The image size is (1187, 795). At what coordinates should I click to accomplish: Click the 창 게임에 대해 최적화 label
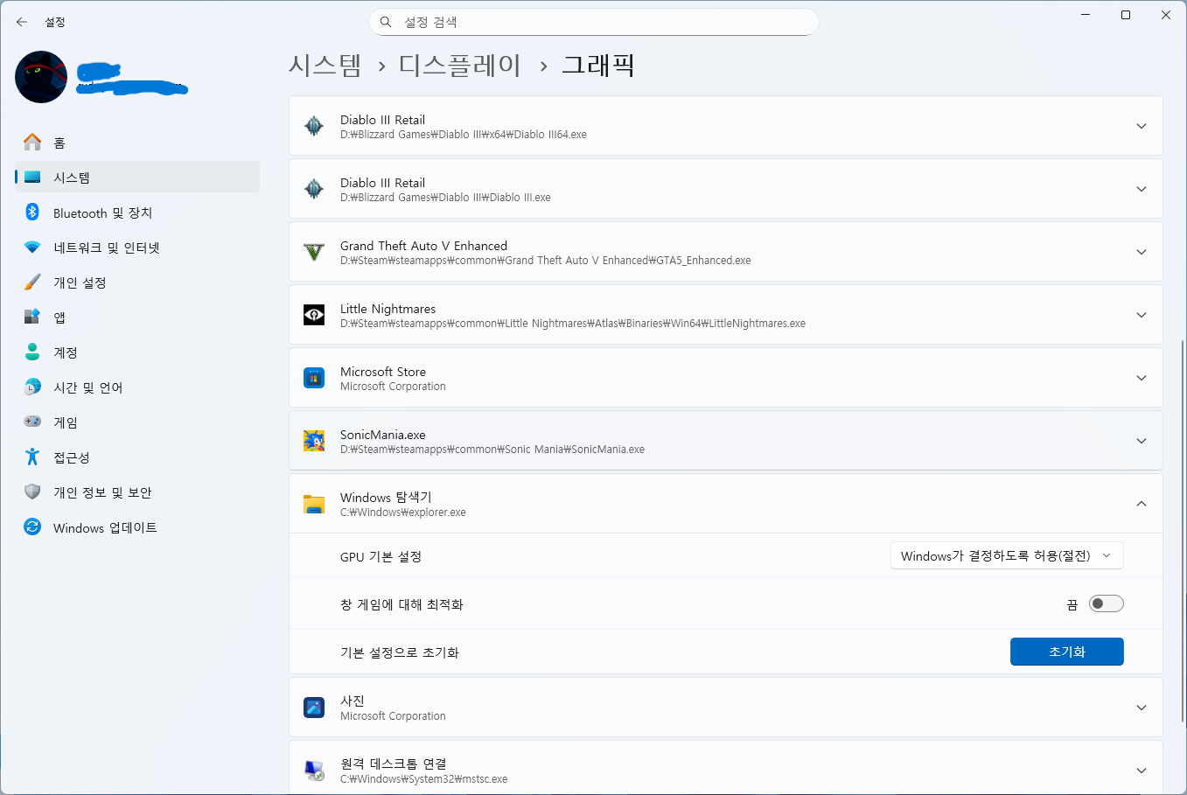click(401, 604)
